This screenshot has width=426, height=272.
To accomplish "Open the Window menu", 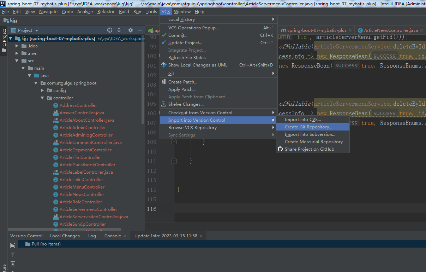I will pos(182,12).
